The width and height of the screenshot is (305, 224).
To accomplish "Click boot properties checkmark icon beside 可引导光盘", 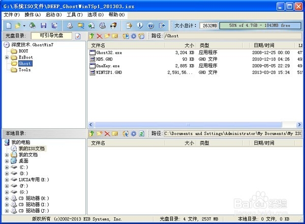I will tap(78, 36).
